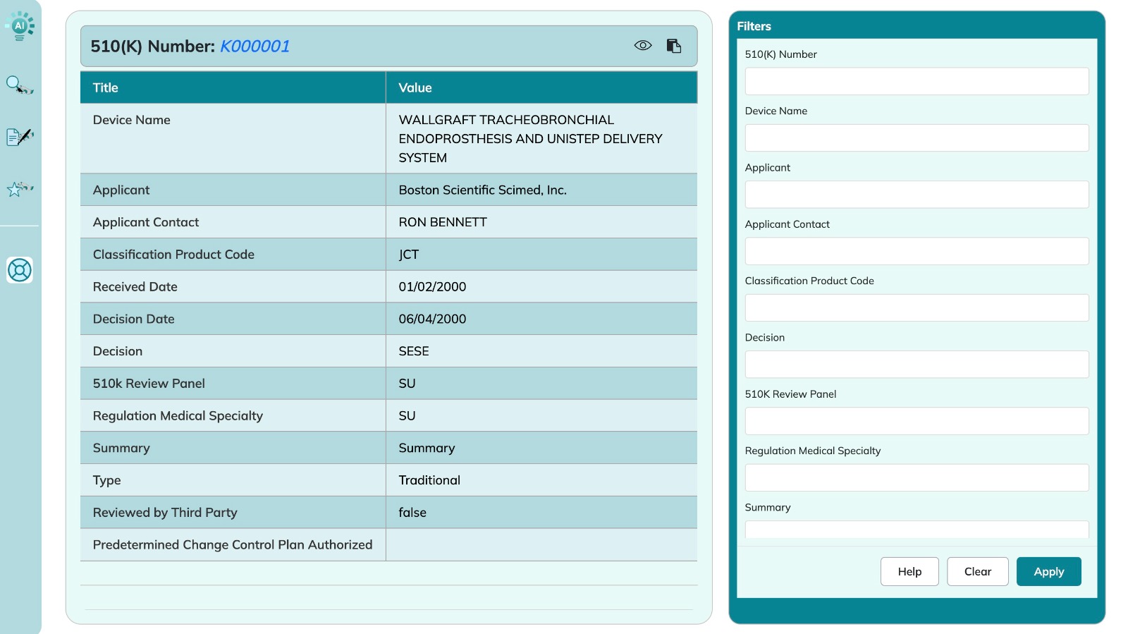1128x634 pixels.
Task: Click the Applicant Contact filter field
Action: [916, 251]
